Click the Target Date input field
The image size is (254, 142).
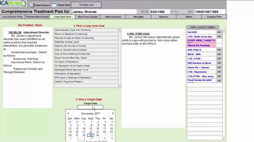(x=90, y=107)
